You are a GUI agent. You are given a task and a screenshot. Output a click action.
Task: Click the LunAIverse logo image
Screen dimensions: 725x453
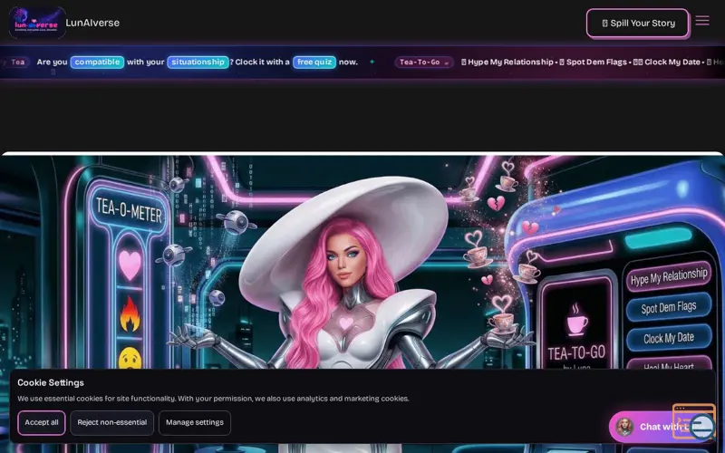tap(37, 23)
